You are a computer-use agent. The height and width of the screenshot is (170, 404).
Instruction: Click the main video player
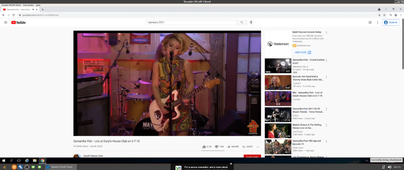(167, 83)
